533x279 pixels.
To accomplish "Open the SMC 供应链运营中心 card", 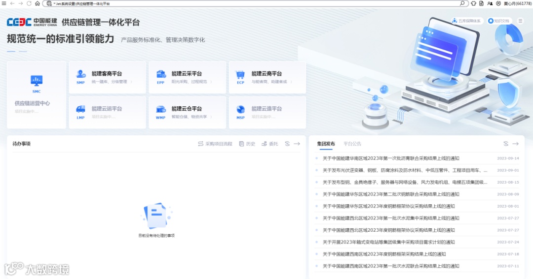I will 37,95.
